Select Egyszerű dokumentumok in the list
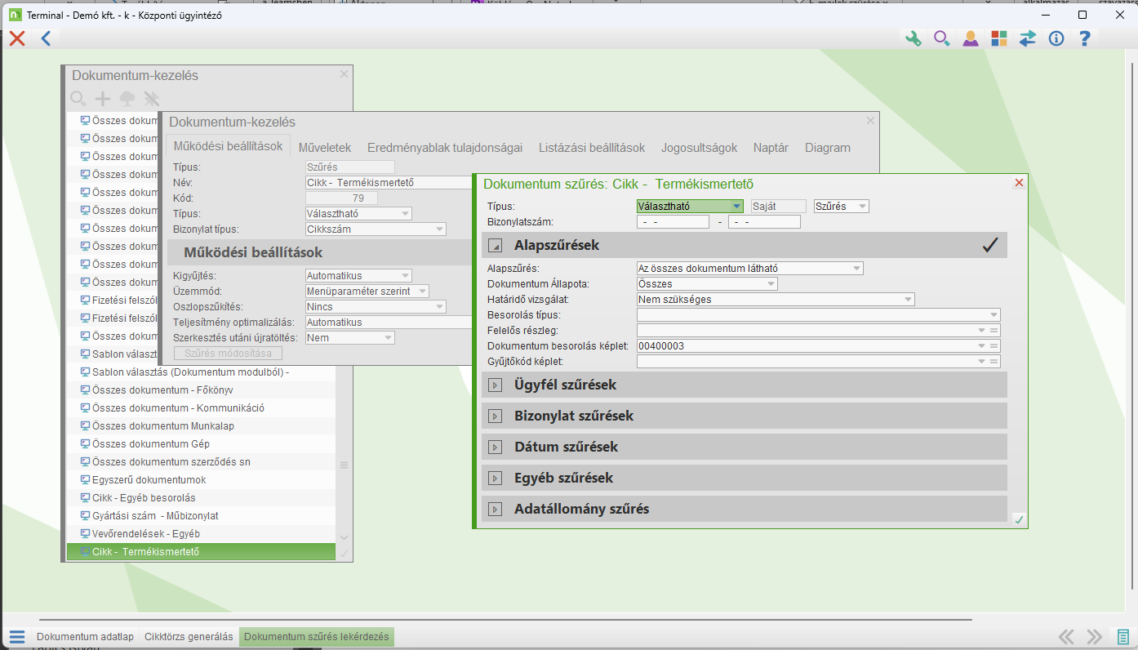Image resolution: width=1138 pixels, height=650 pixels. pyautogui.click(x=148, y=480)
